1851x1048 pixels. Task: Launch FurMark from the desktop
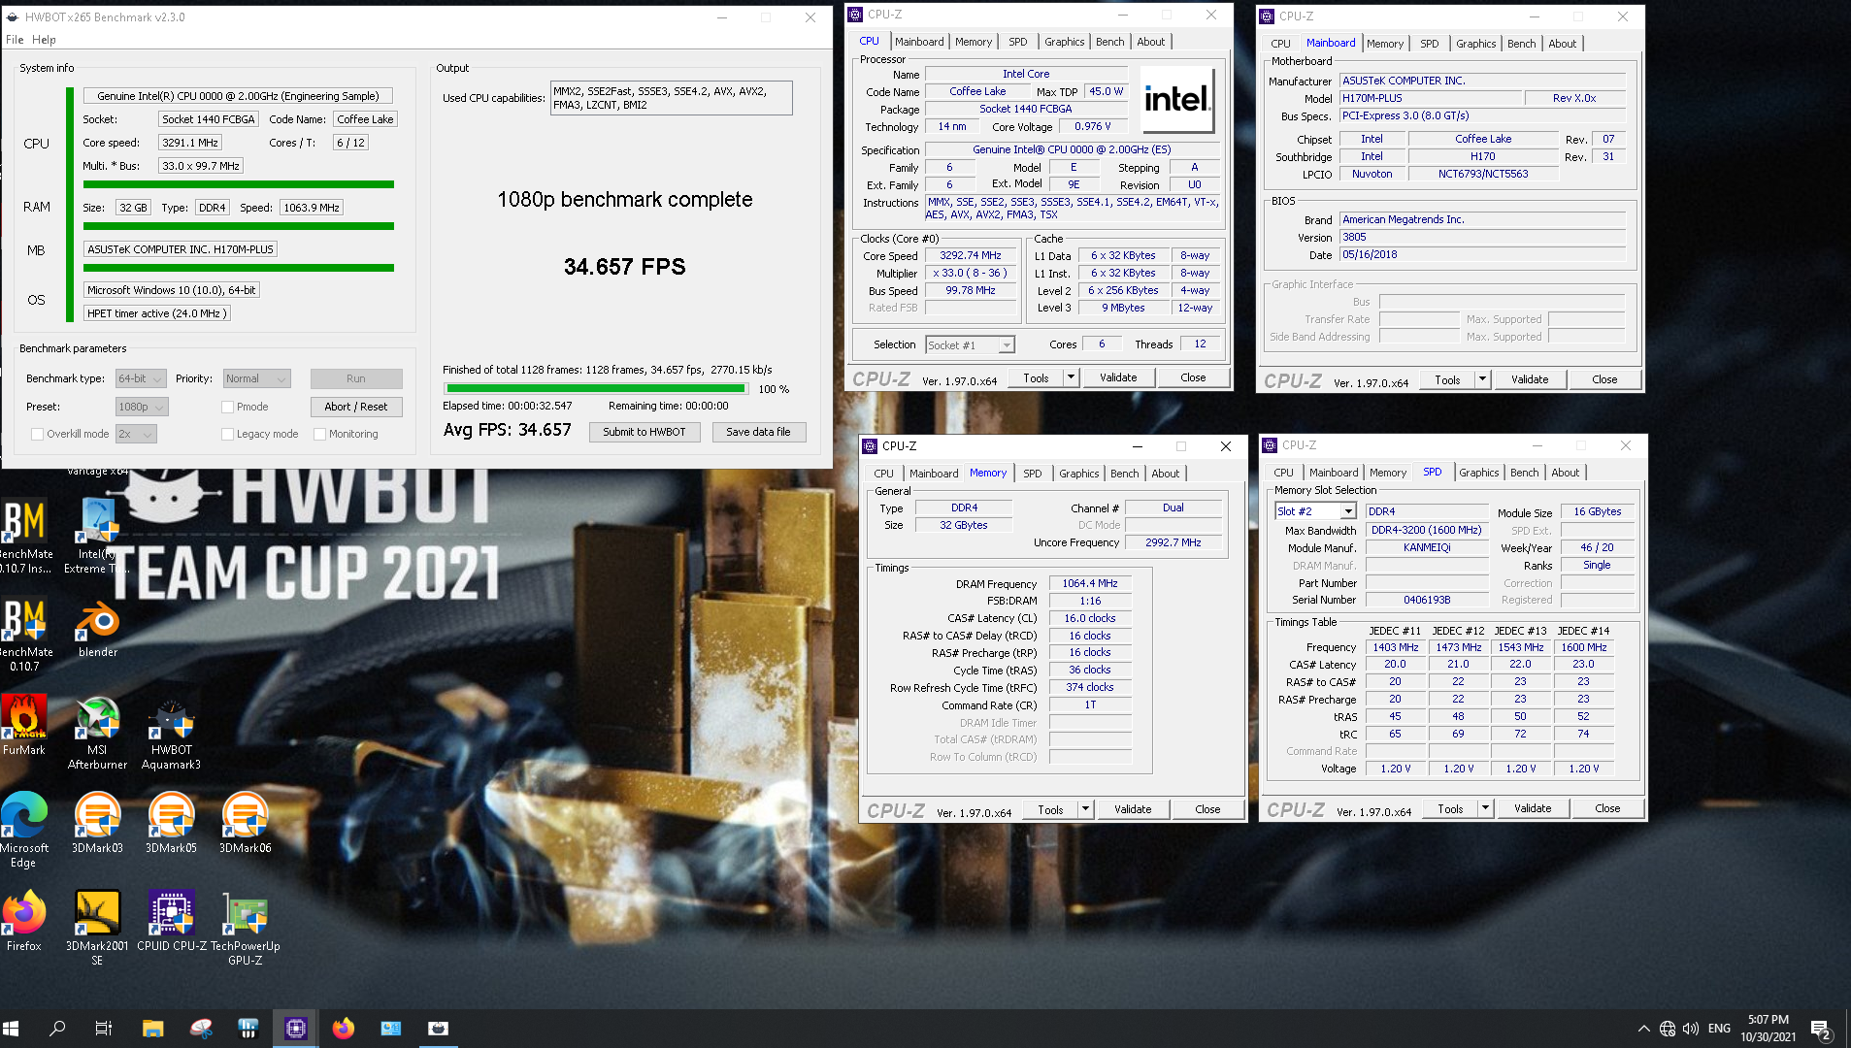[x=24, y=726]
